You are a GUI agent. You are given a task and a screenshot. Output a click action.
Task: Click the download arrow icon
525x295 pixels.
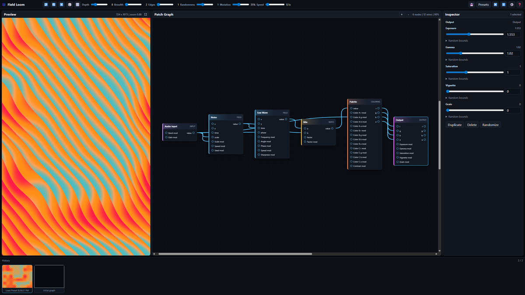click(x=504, y=4)
